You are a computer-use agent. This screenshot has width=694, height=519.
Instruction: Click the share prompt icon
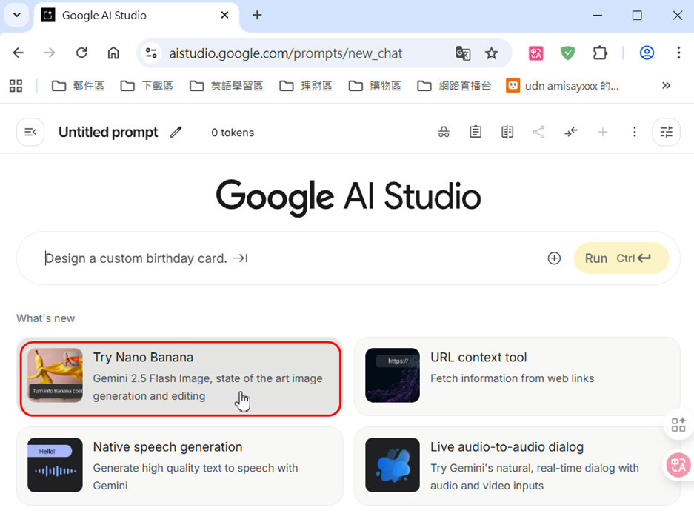click(538, 132)
